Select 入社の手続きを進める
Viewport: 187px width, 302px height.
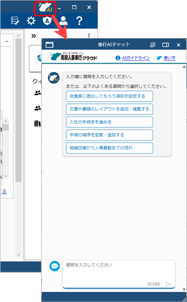tap(109, 122)
